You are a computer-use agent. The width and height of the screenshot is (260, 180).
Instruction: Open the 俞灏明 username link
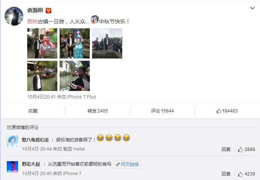tap(35, 11)
